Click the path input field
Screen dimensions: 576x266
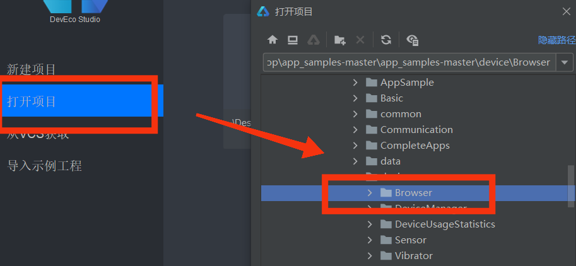[x=409, y=62]
